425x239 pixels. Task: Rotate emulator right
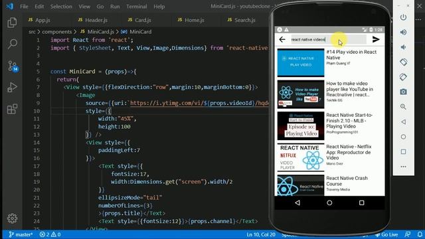click(x=403, y=77)
